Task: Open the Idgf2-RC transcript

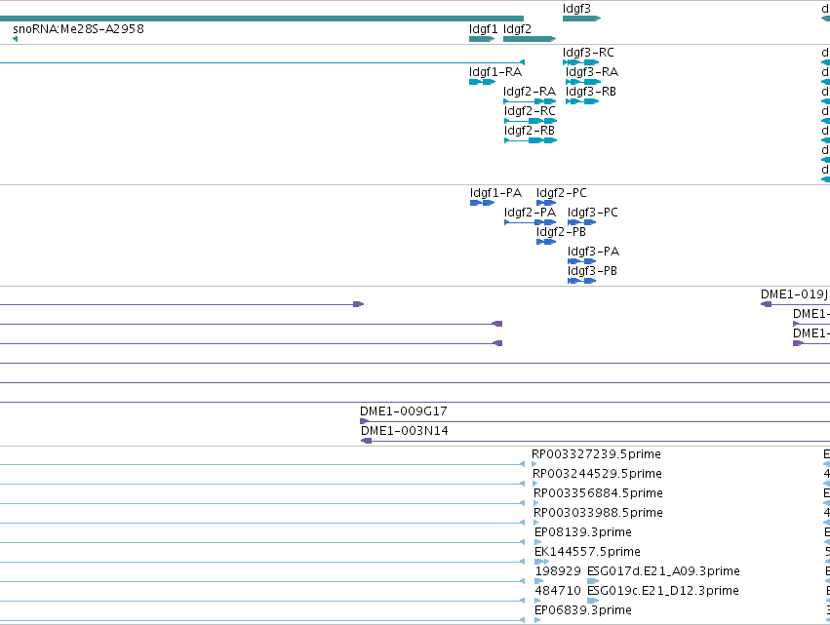Action: click(x=530, y=111)
